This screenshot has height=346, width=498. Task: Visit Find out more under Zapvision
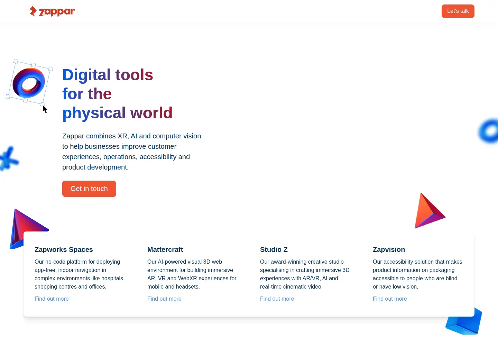point(390,299)
